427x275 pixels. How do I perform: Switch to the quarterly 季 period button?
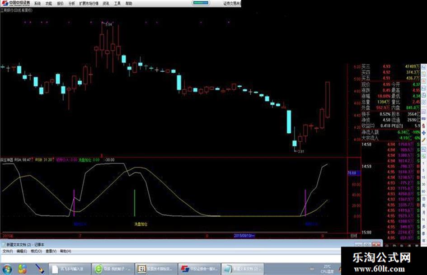[423, 233]
